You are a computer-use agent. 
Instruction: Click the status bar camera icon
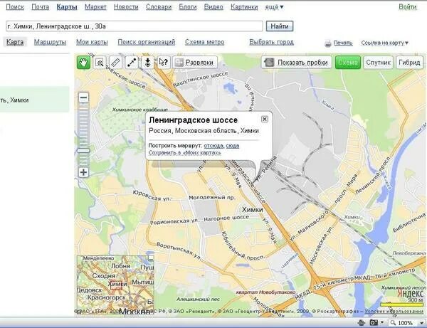tap(374, 322)
